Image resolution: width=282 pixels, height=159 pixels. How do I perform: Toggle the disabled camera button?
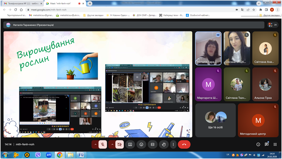click(120, 145)
